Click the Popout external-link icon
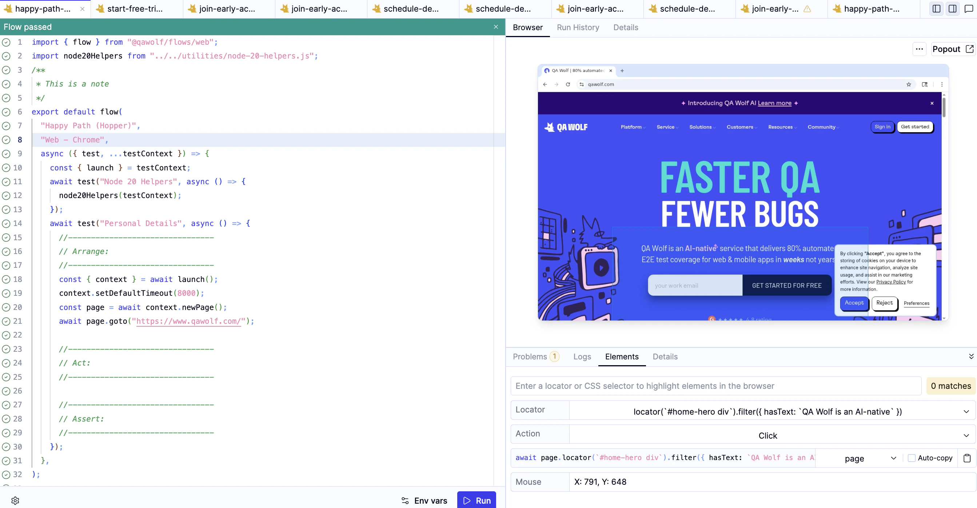 pyautogui.click(x=969, y=49)
